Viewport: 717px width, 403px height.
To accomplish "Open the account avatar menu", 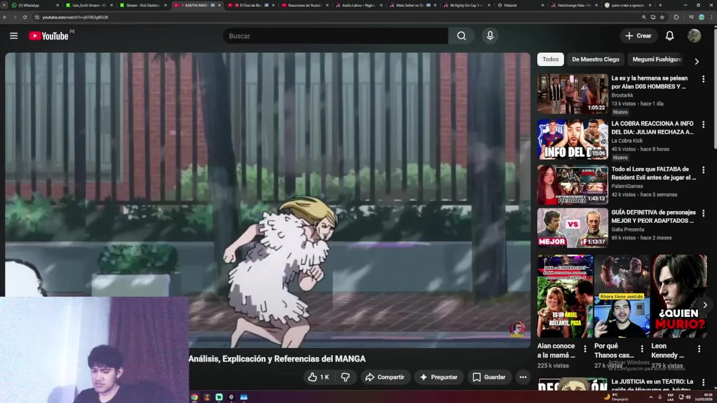I will tap(694, 36).
